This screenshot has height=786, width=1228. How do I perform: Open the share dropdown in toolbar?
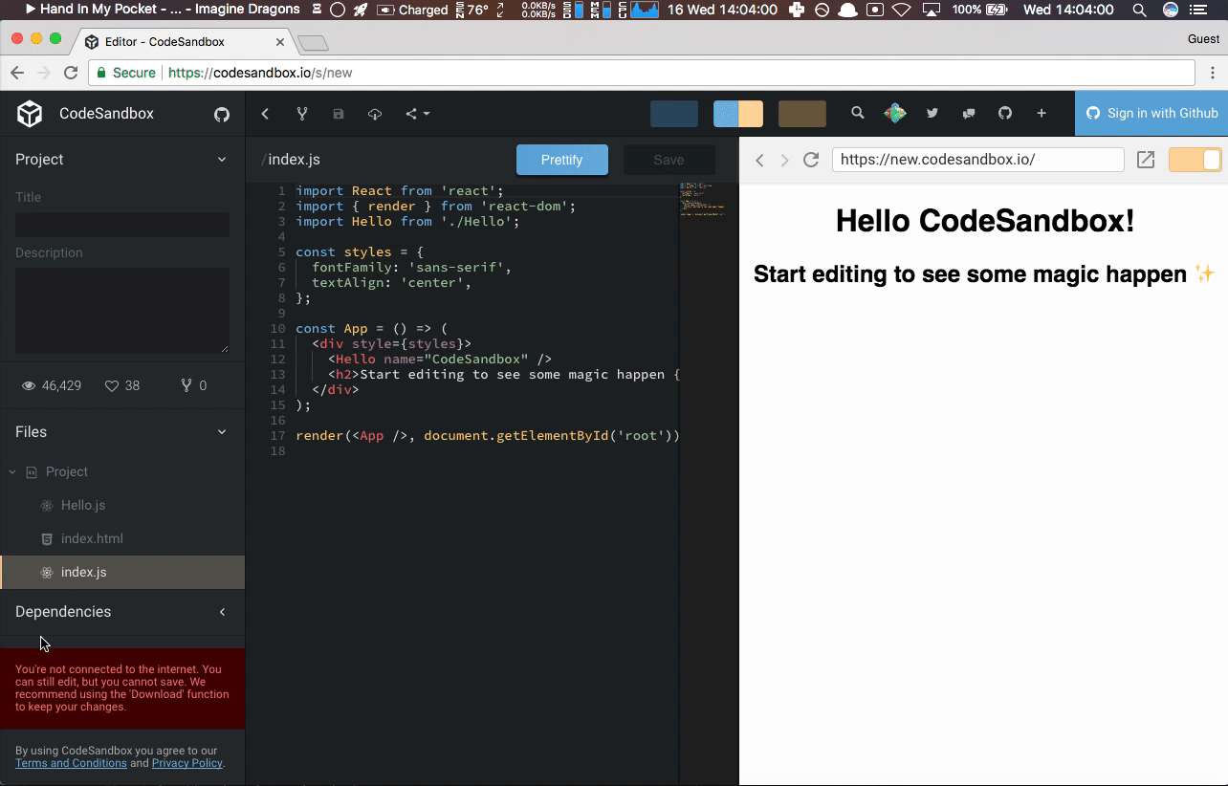pos(417,114)
